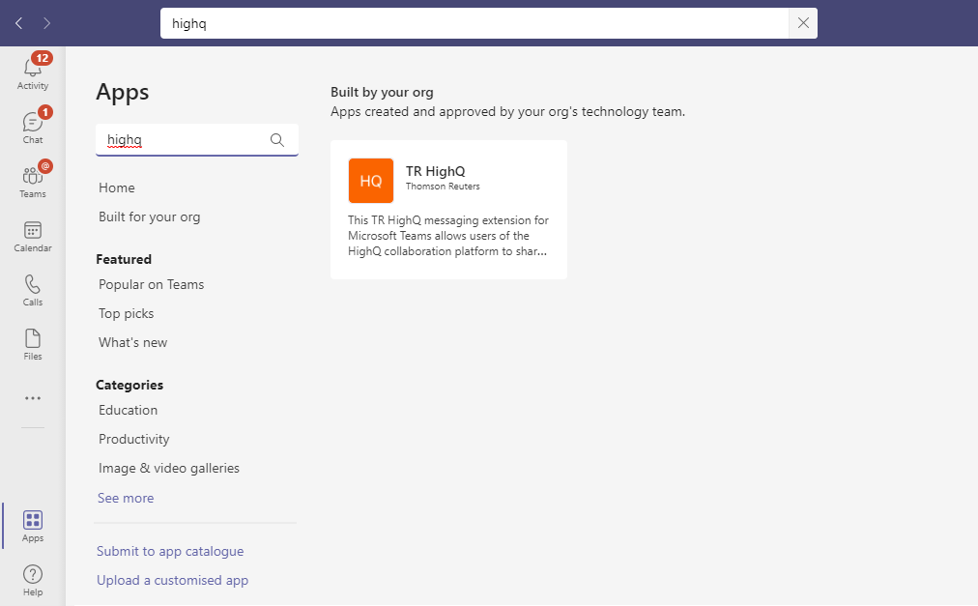Navigate forward using the right arrow
The height and width of the screenshot is (606, 978).
point(47,23)
